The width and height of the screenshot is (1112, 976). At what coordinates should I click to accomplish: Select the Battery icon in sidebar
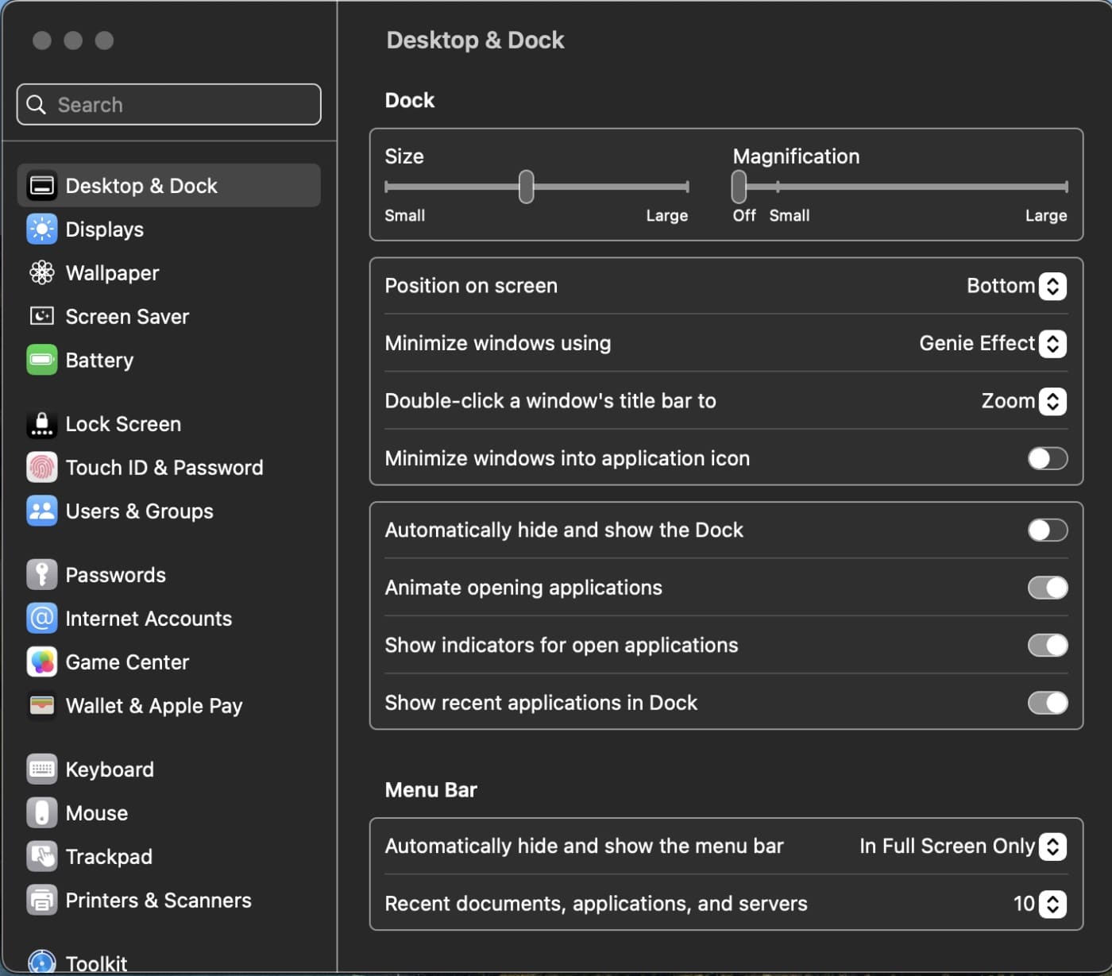41,361
